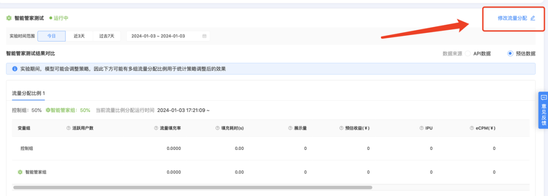Viewport: 548px width, 196px height.
Task: Click the 智能管家组：50% ratio text
Action: pos(70,110)
